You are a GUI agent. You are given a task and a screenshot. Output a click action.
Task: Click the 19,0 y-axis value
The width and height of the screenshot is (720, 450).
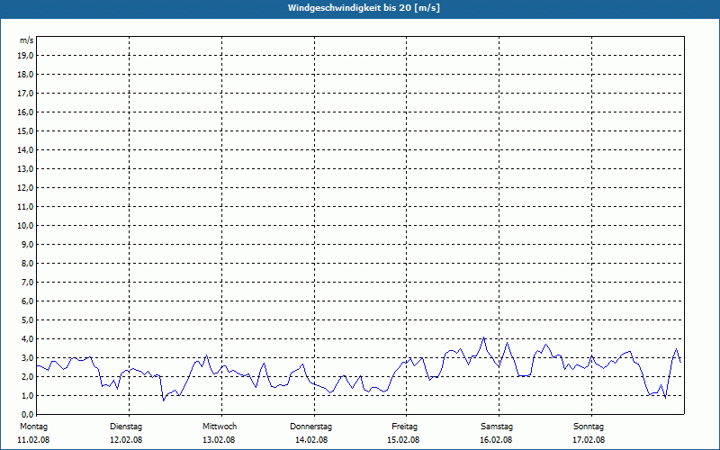pyautogui.click(x=25, y=56)
